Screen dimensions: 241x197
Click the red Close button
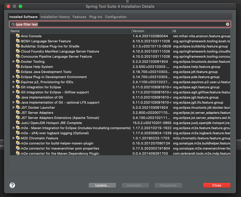pos(217,185)
